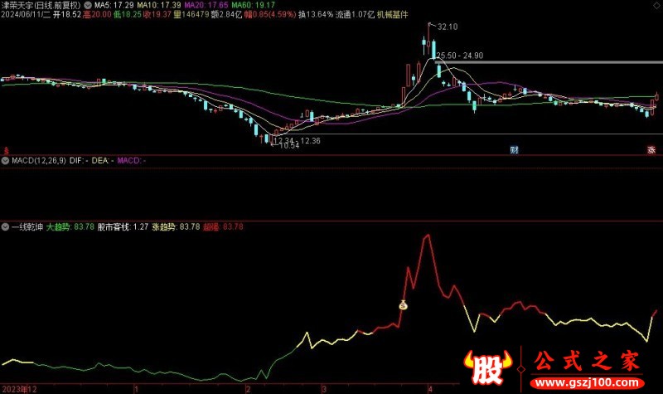Click the 2023年12 date axis label

(19, 388)
